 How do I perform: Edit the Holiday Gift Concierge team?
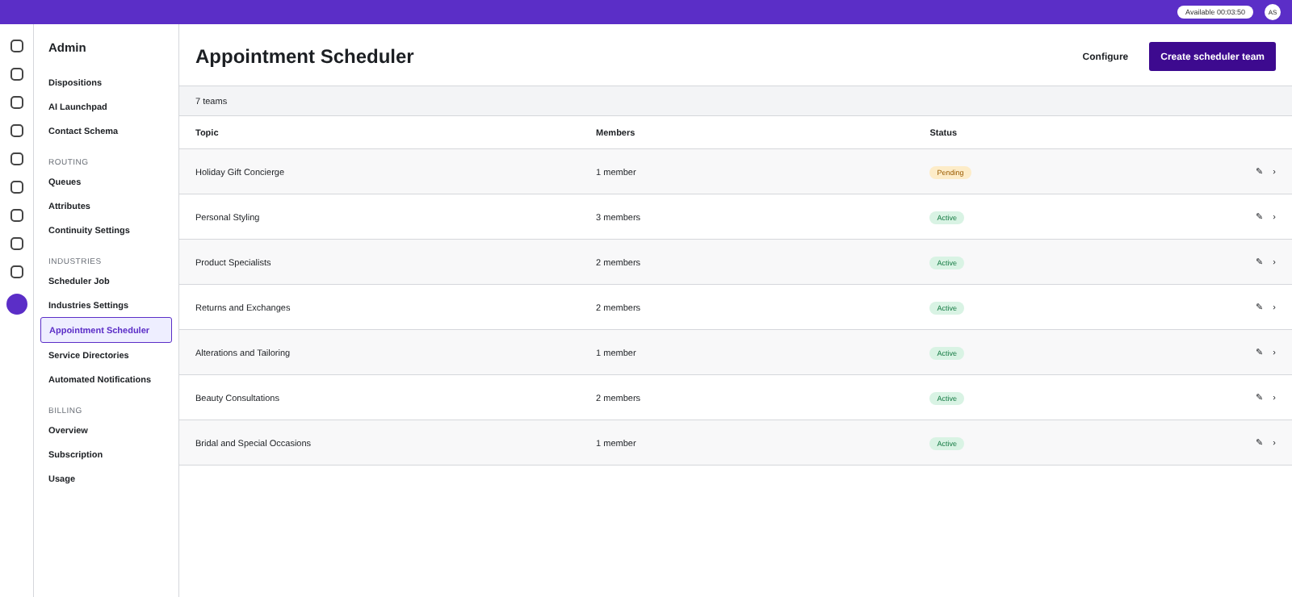click(1259, 172)
